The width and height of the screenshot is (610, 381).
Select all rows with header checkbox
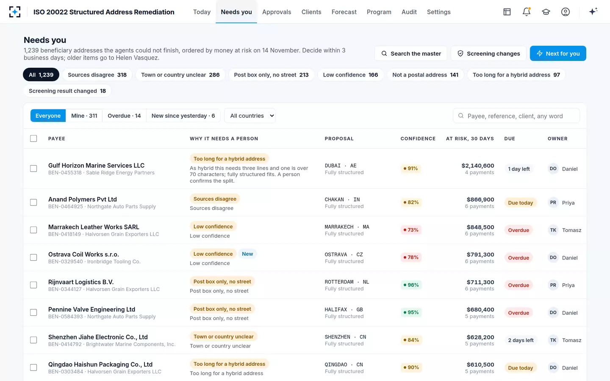[33, 138]
